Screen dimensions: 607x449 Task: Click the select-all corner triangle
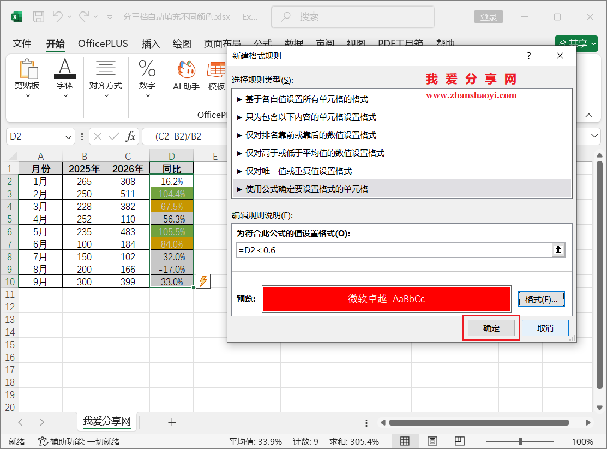(13, 155)
